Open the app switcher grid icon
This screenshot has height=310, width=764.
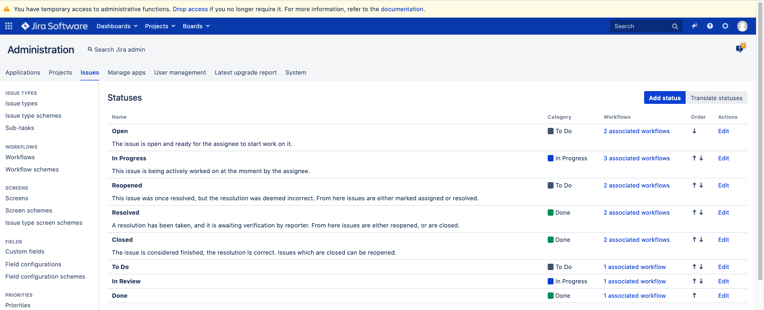9,26
